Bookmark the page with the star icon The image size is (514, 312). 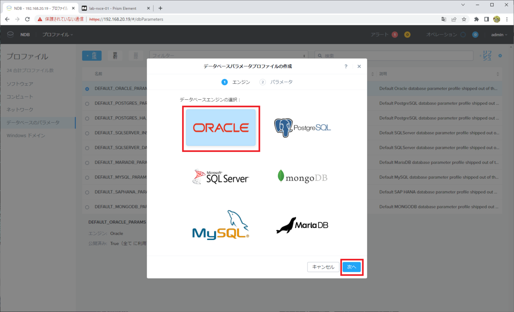tap(464, 19)
